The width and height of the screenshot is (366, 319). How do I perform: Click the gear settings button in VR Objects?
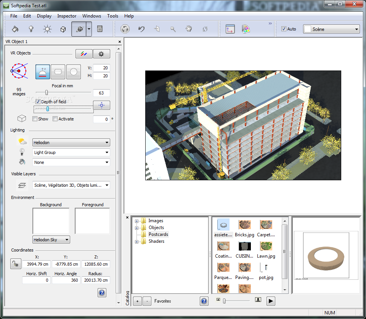[x=101, y=54]
